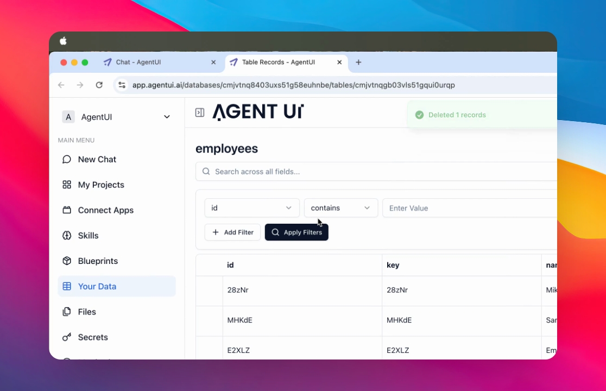Open the contains operator dropdown
The width and height of the screenshot is (606, 391).
click(341, 208)
